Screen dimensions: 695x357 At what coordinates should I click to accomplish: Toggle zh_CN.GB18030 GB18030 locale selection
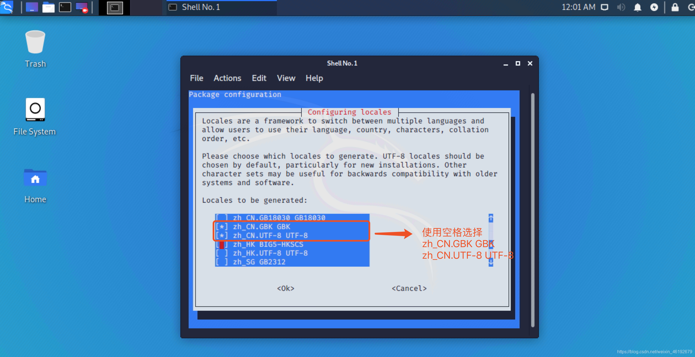tap(221, 217)
